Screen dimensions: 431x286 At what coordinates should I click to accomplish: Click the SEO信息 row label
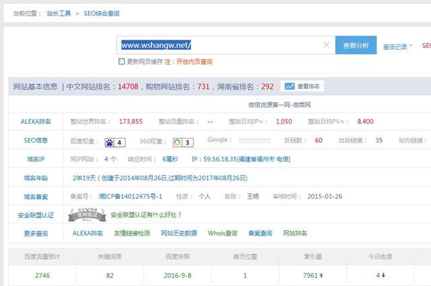(x=36, y=141)
